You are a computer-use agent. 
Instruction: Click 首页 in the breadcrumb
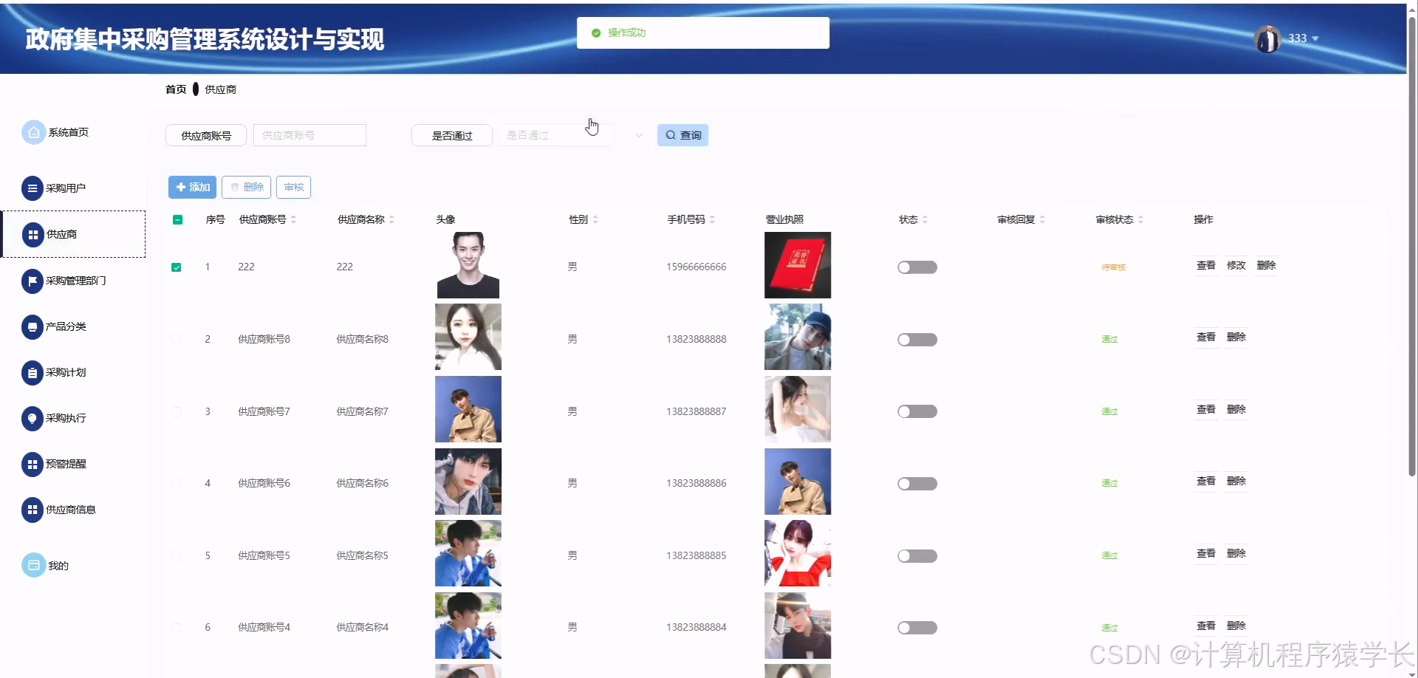pyautogui.click(x=176, y=89)
